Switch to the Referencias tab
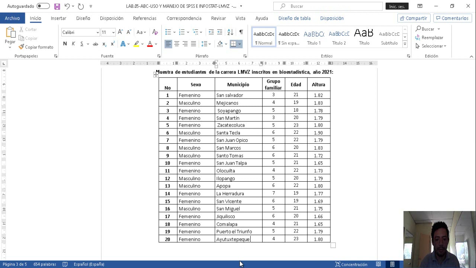 [145, 18]
